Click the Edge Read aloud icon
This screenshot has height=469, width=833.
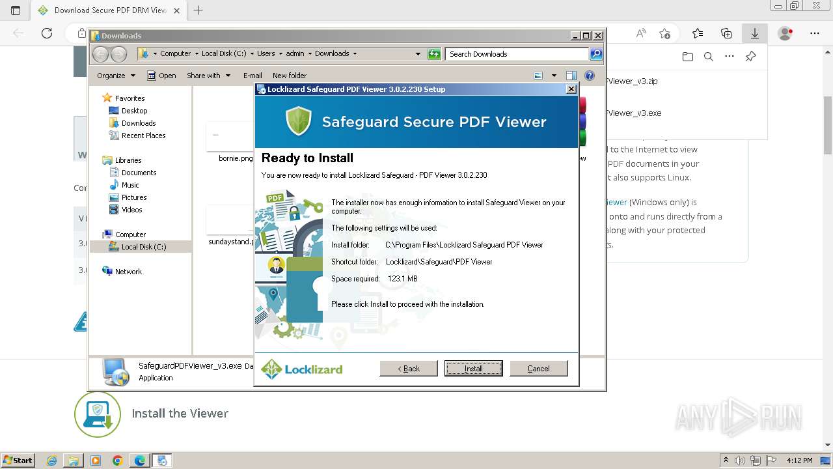[x=641, y=33]
